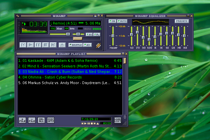210x140 pixels.
Task: Select playlist track Markus Schulz vs. Andy Moor
Action: pyautogui.click(x=70, y=83)
